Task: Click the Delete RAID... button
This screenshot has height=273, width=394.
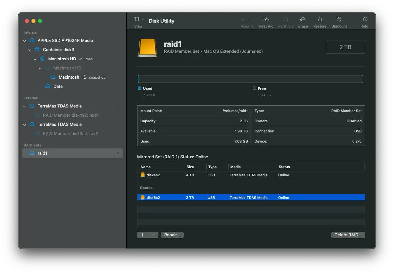Action: [348, 235]
